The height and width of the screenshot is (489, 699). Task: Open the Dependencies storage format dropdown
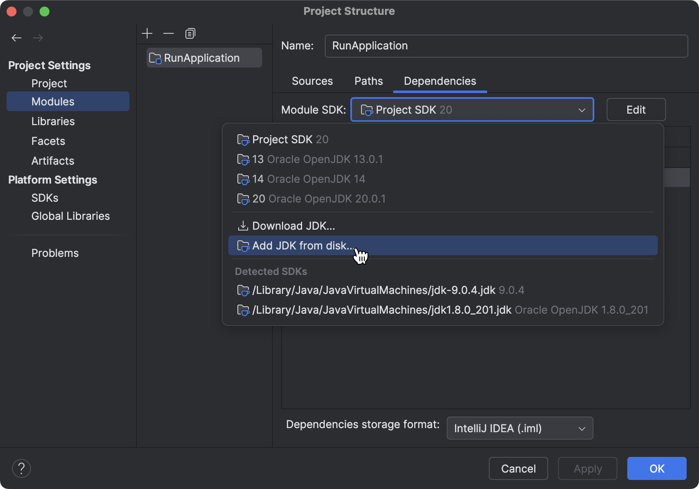tap(582, 428)
